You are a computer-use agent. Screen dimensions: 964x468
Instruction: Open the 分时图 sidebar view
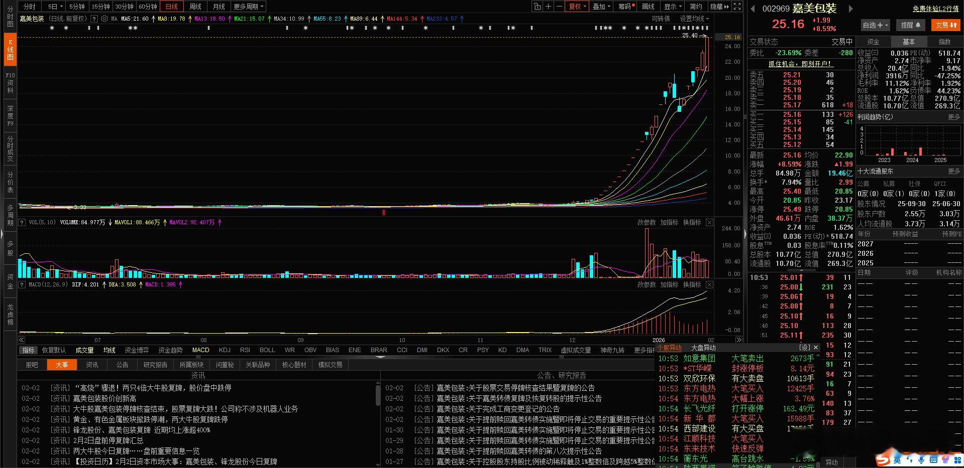coord(10,17)
